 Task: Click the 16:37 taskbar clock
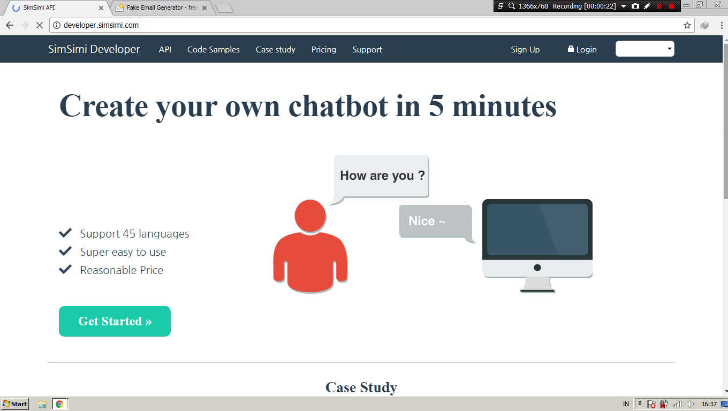pos(709,404)
